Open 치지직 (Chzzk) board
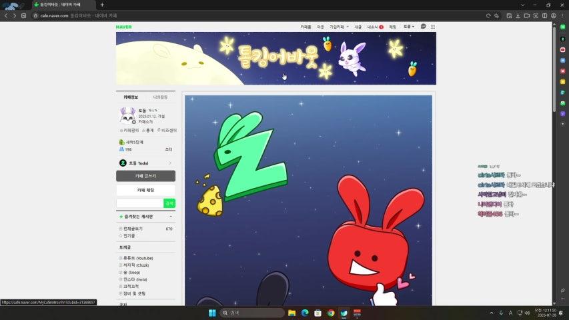569x320 pixels. pyautogui.click(x=136, y=265)
